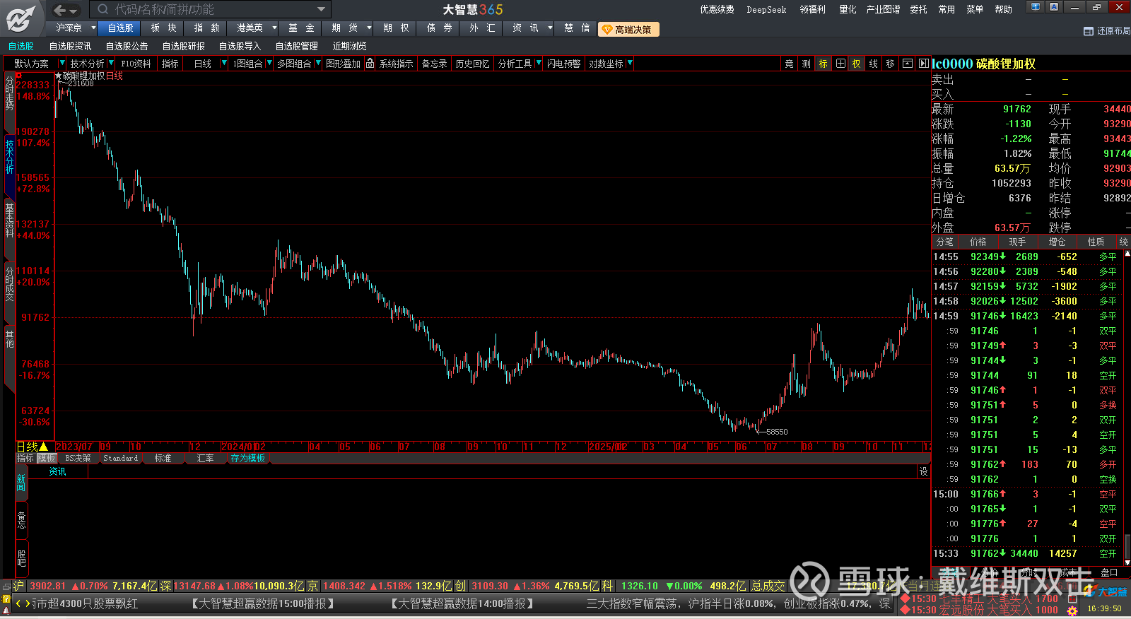Viewport: 1131px width, 619px height.
Task: Open the 沪深京 market dropdown arrow
Action: click(93, 28)
